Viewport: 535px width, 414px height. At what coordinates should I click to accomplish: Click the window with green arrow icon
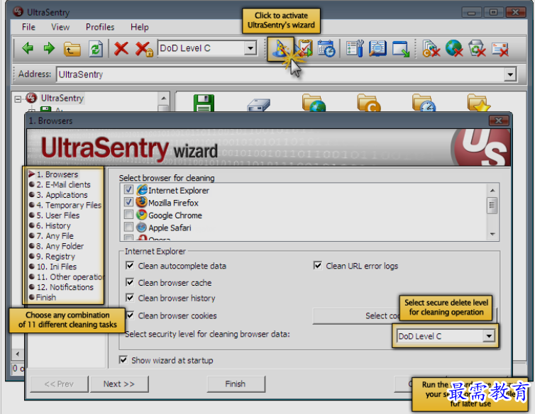[x=401, y=49]
